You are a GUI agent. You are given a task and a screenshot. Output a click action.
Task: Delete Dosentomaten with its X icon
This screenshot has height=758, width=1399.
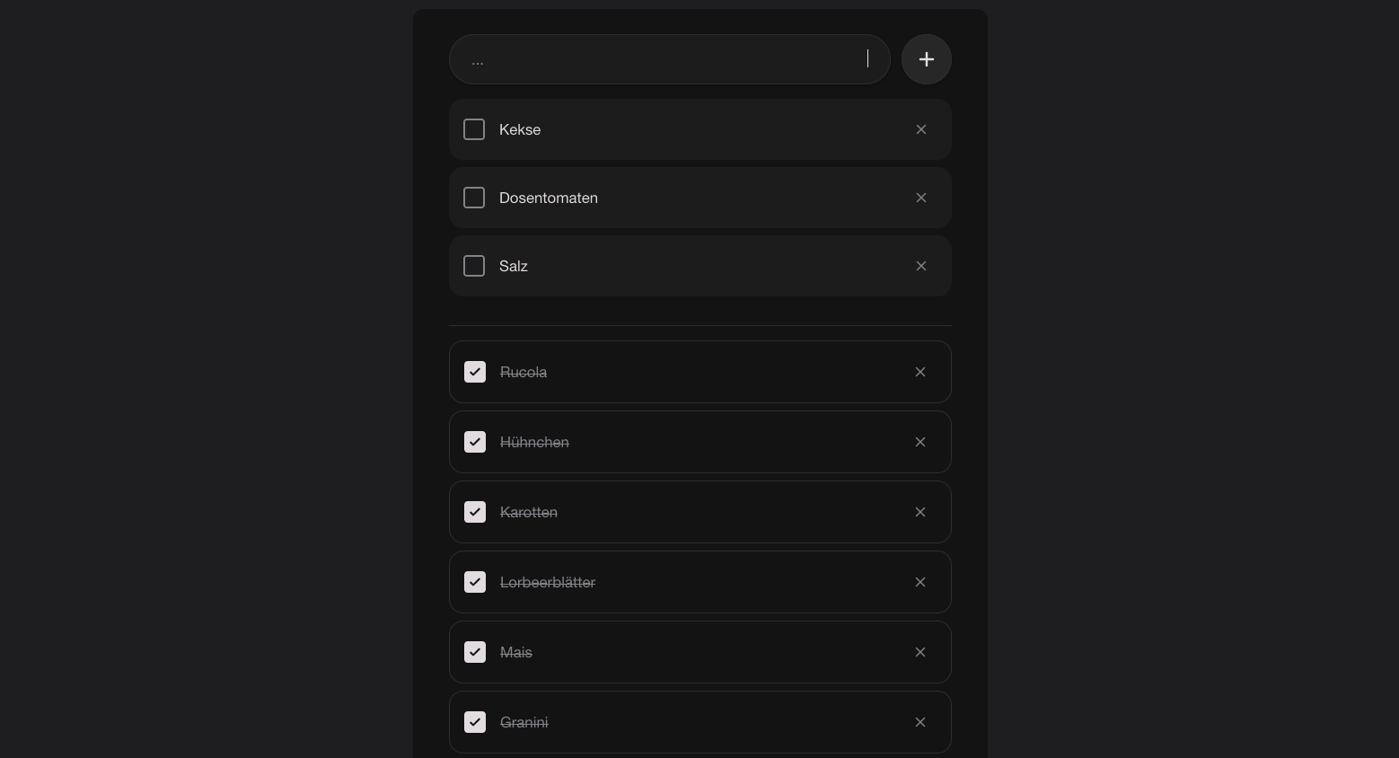point(921,198)
